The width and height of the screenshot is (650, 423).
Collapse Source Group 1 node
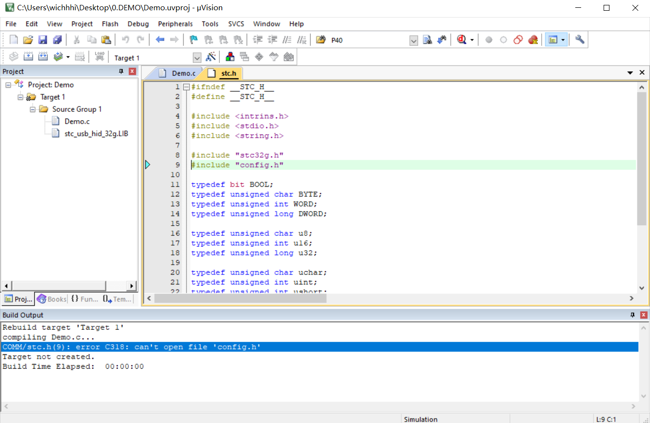coord(33,109)
